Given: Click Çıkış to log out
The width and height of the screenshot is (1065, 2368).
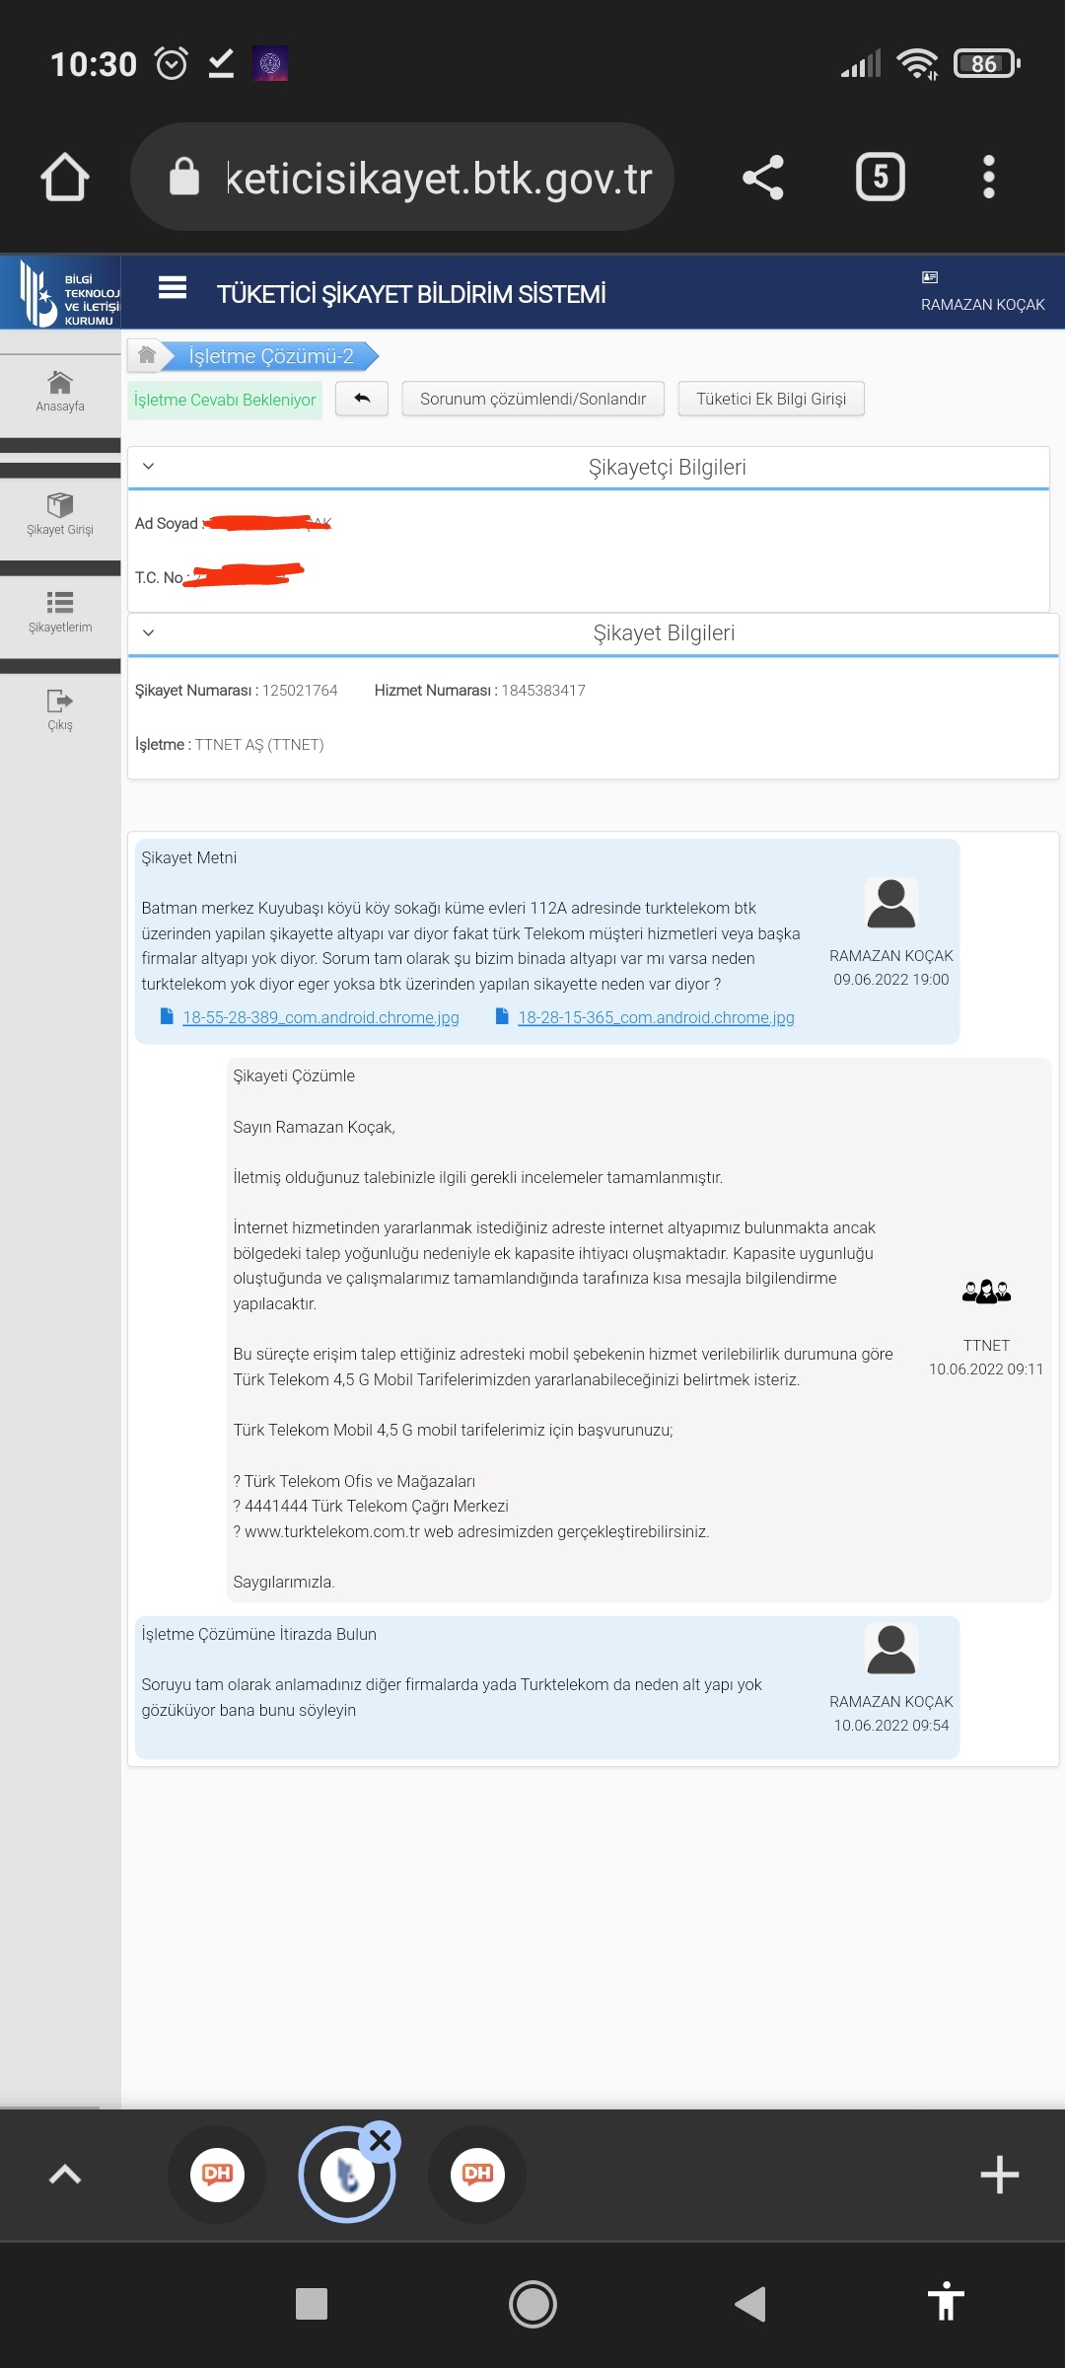Looking at the screenshot, I should [x=60, y=708].
